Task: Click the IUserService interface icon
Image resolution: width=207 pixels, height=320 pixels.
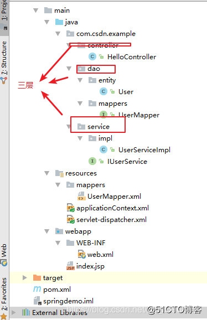Action: pyautogui.click(x=92, y=161)
